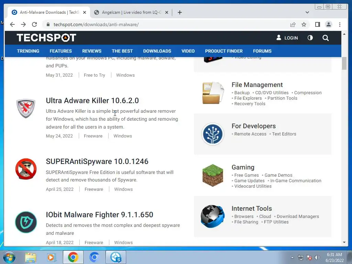Screen dimensions: 352x264
Task: Open the In-Game Communication link
Action: coord(296,181)
